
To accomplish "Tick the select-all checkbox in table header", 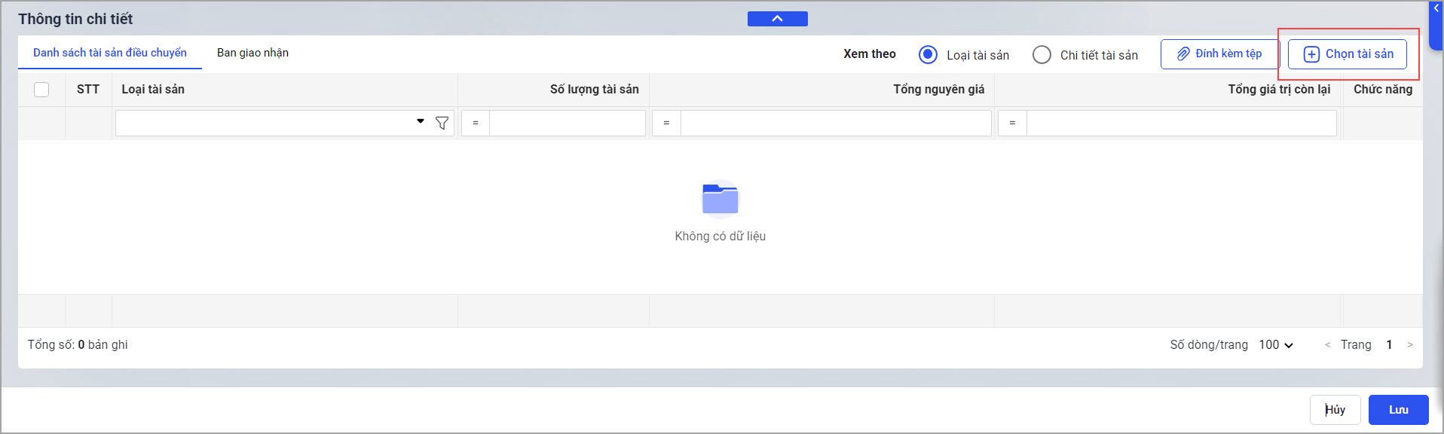I will 41,90.
